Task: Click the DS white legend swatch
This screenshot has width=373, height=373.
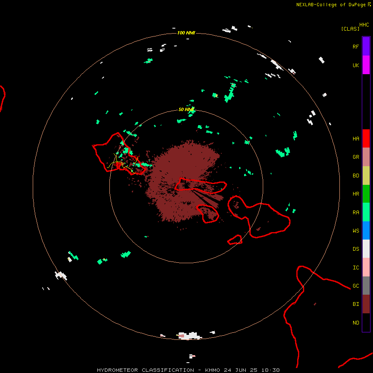Action: 366,249
